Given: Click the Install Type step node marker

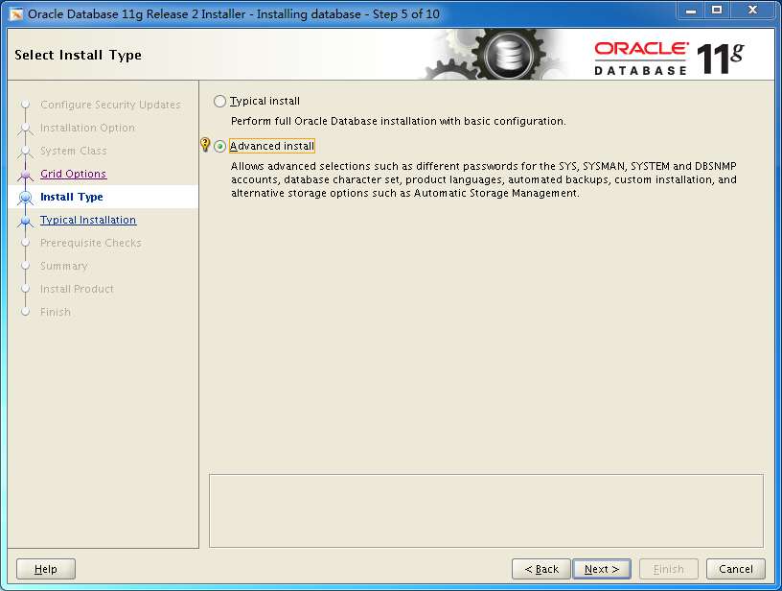Looking at the screenshot, I should coord(28,197).
